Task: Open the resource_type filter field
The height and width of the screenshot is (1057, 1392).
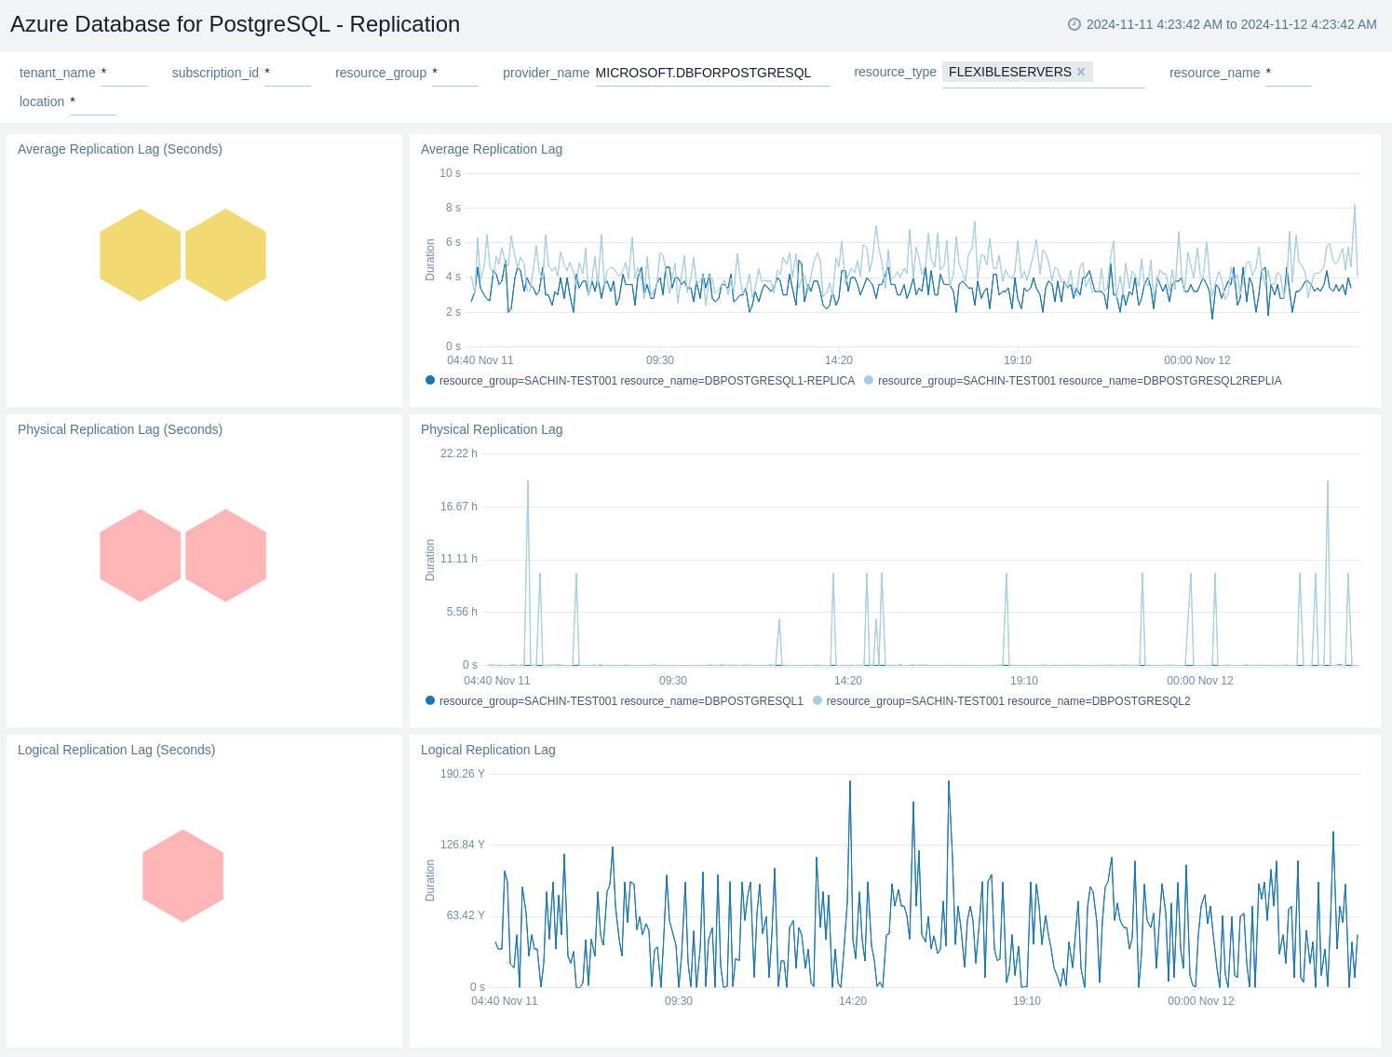Action: [1044, 73]
